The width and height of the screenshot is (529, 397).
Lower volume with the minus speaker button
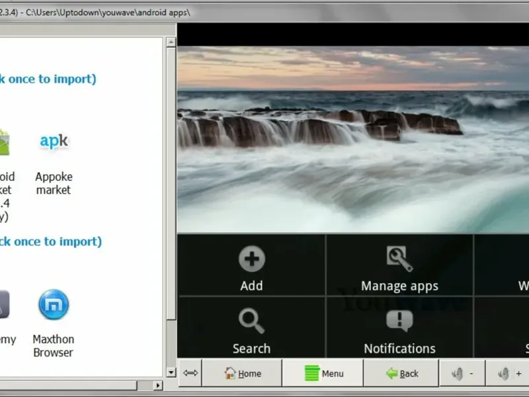click(462, 373)
